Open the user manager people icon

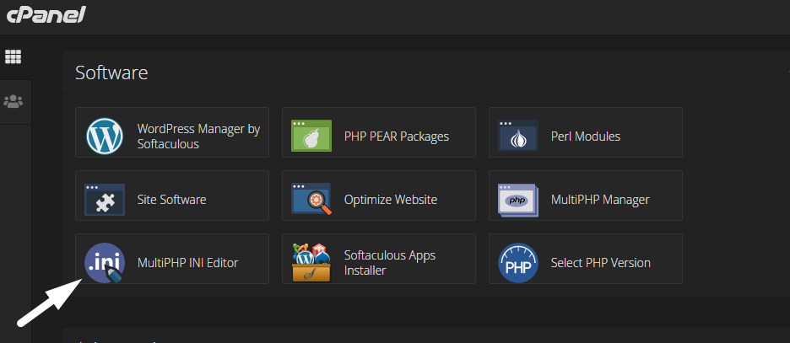point(14,102)
